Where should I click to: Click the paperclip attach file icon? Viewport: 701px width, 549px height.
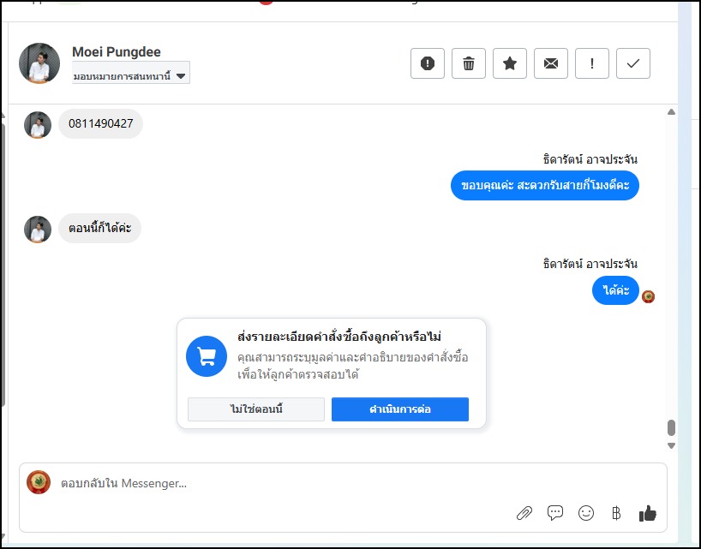click(524, 513)
